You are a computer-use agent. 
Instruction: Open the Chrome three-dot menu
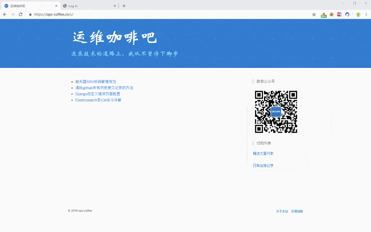pyautogui.click(x=366, y=14)
